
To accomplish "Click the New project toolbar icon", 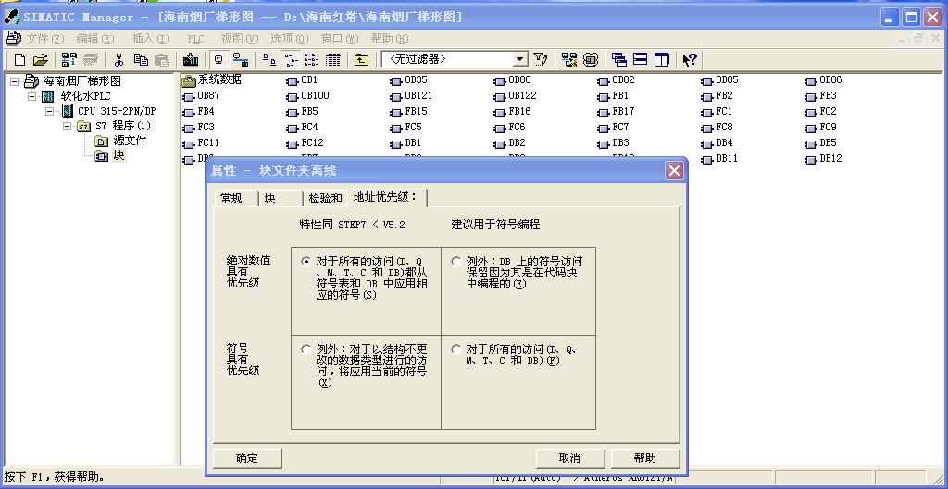I will [x=20, y=59].
